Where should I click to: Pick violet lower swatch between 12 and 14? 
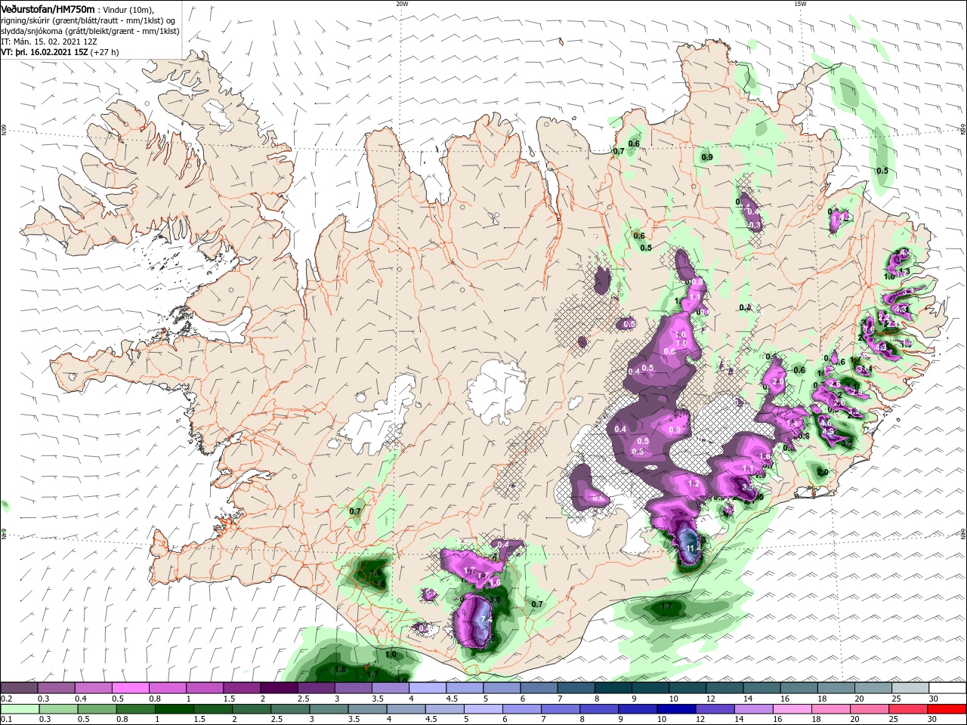[714, 709]
